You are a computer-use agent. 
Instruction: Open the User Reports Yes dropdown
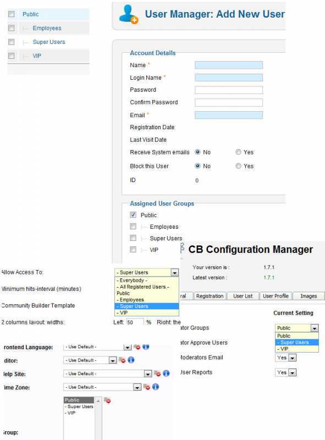point(286,372)
